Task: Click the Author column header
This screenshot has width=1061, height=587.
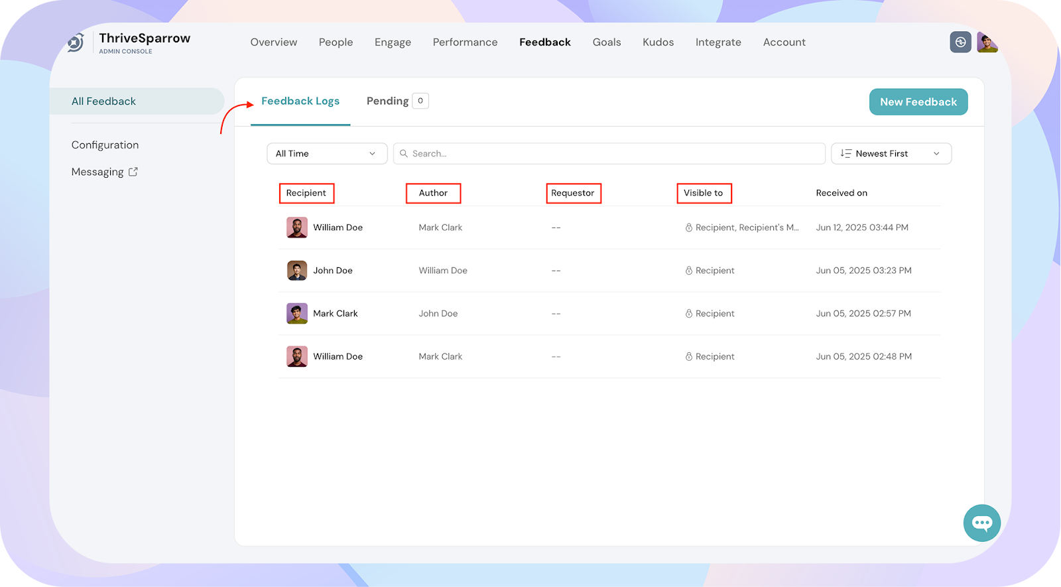Action: 433,193
